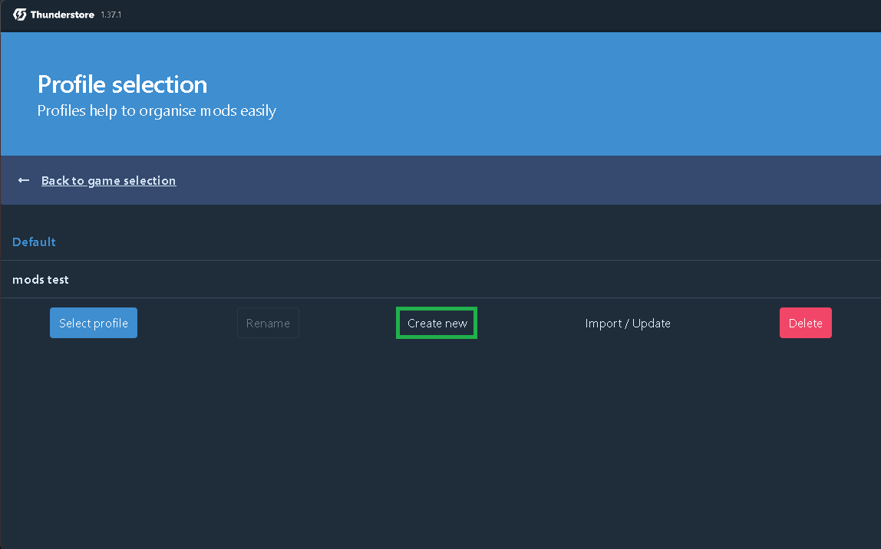Click the Profile selection heading
This screenshot has height=549, width=881.
click(123, 85)
